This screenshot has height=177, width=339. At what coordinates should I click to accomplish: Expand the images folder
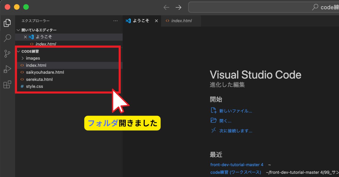[x=23, y=58]
